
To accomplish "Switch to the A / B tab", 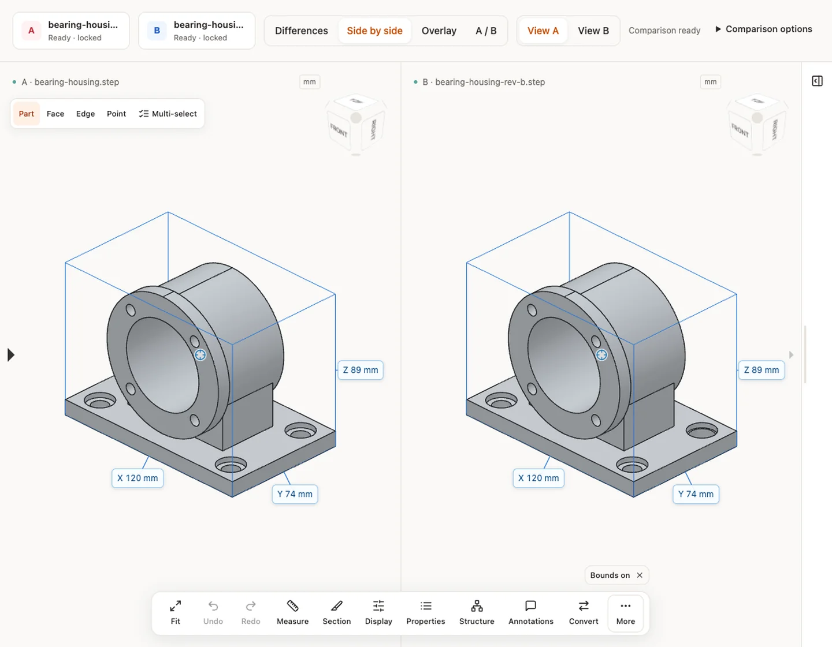I will coord(486,31).
